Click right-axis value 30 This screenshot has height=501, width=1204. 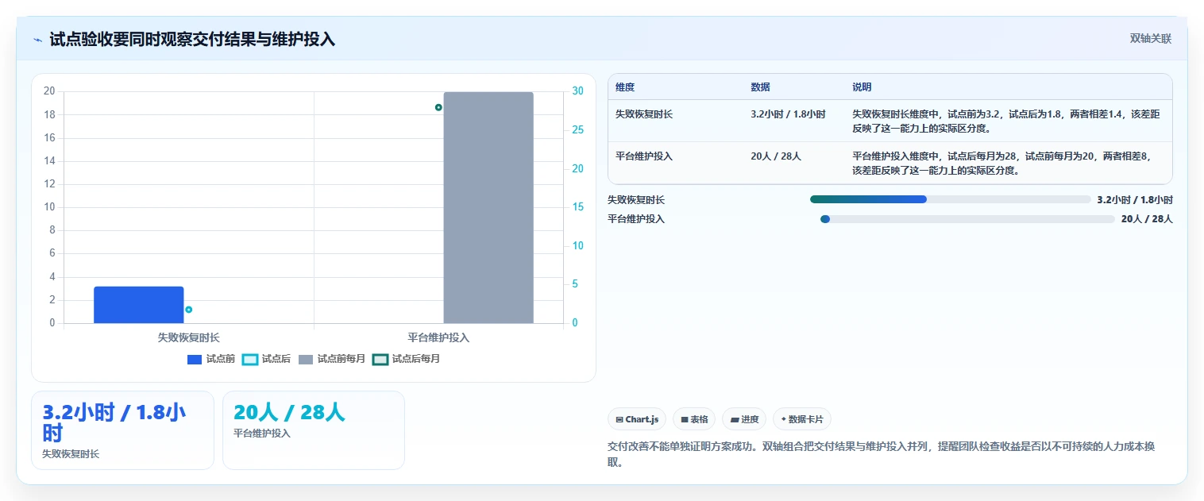pos(578,91)
